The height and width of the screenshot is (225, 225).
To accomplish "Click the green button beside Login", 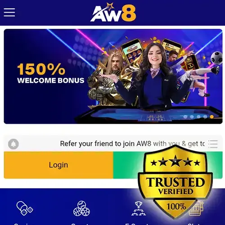I will tap(128, 165).
